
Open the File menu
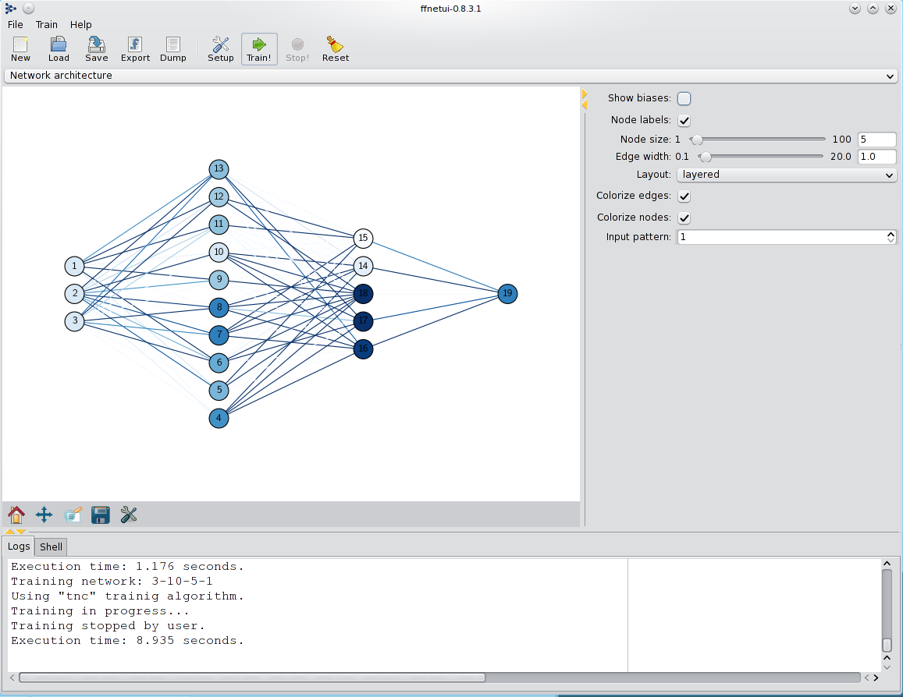pos(16,25)
